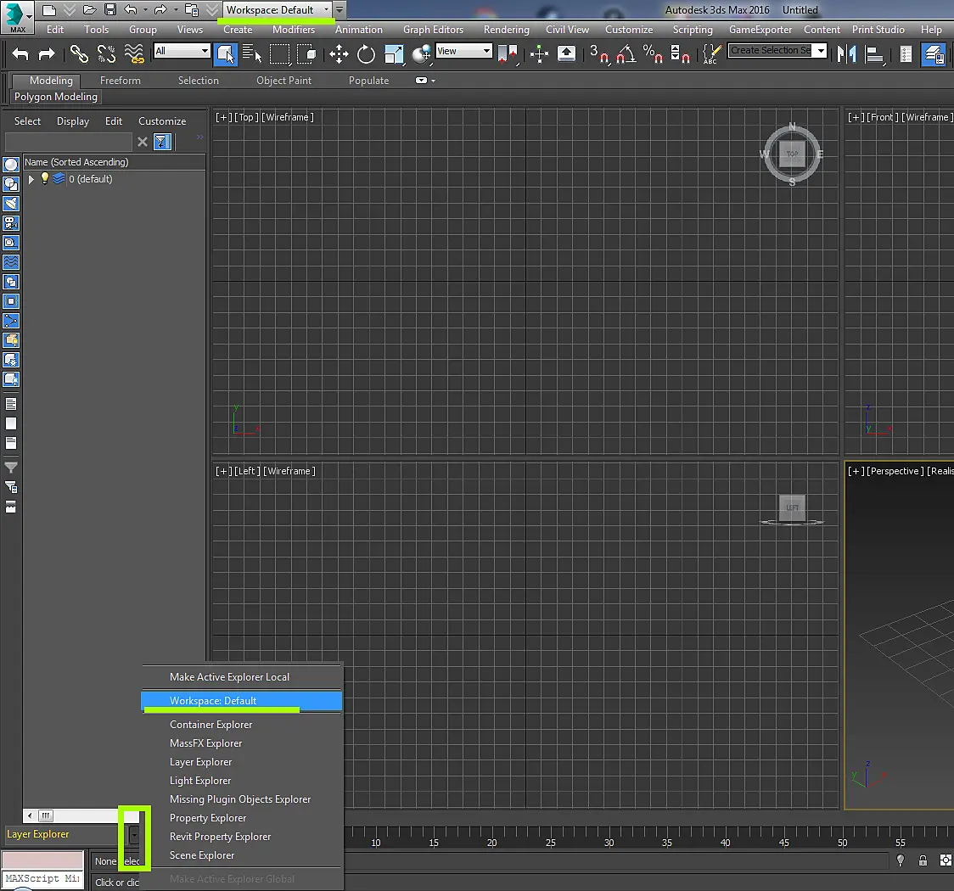Toggle Display Shapes filter in explorer
The width and height of the screenshot is (954, 891).
[11, 183]
